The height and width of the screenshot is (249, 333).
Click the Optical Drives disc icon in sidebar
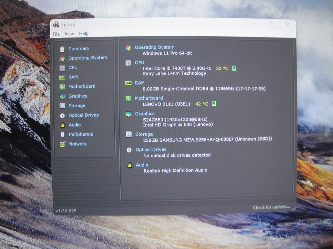62,116
